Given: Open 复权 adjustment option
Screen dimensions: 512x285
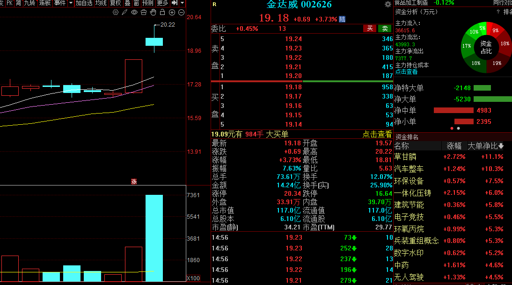Looking at the screenshot, I should (x=115, y=3).
